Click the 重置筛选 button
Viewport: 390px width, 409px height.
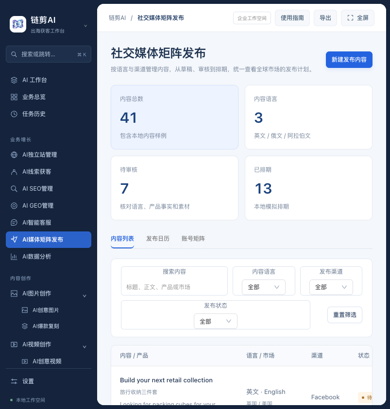pyautogui.click(x=344, y=315)
